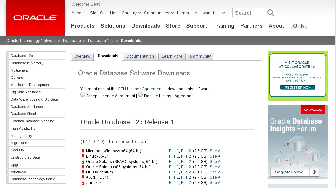The height and width of the screenshot is (188, 336).
Task: Switch to the Community tab
Action: [x=200, y=56]
